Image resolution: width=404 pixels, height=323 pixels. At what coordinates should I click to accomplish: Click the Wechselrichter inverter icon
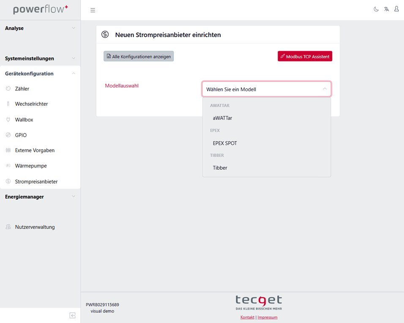click(8, 104)
